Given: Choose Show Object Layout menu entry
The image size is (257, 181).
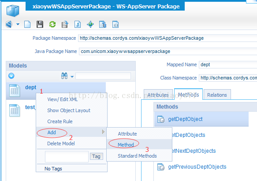Looking at the screenshot, I should (69, 110).
